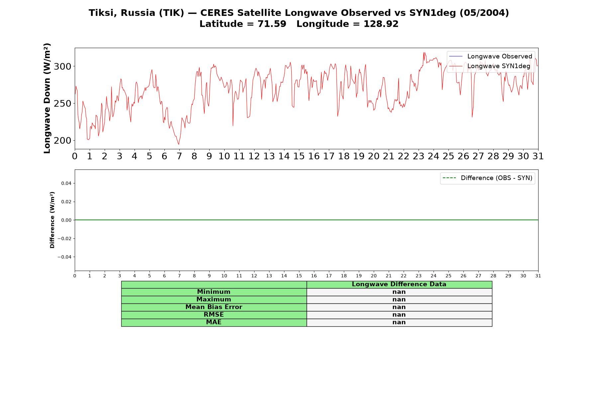Screen dimensions: 598x398
Task: Click the Longwave Down (W/m²) axis label
Action: 47,98
